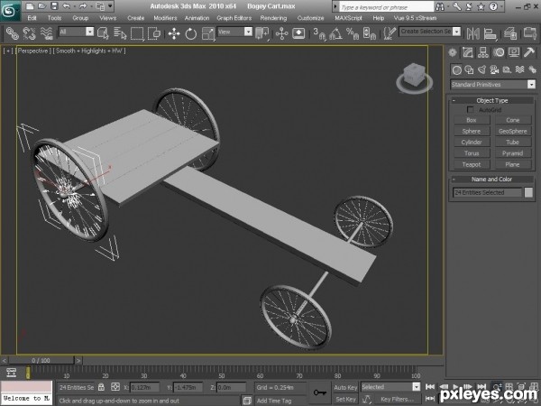Open the Create Selection Set dropdown
The width and height of the screenshot is (541, 406).
[430, 32]
